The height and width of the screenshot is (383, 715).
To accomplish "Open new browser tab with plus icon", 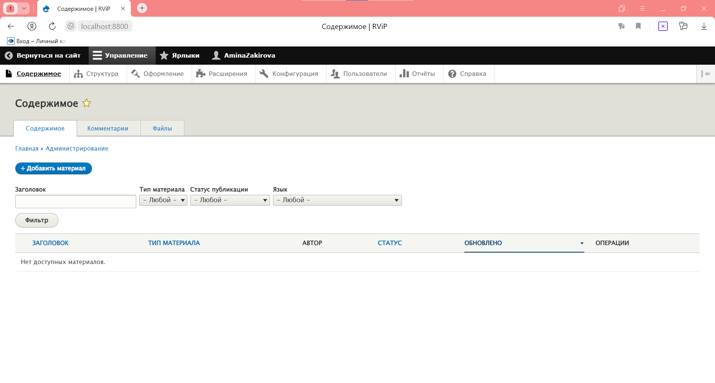I will [x=142, y=8].
